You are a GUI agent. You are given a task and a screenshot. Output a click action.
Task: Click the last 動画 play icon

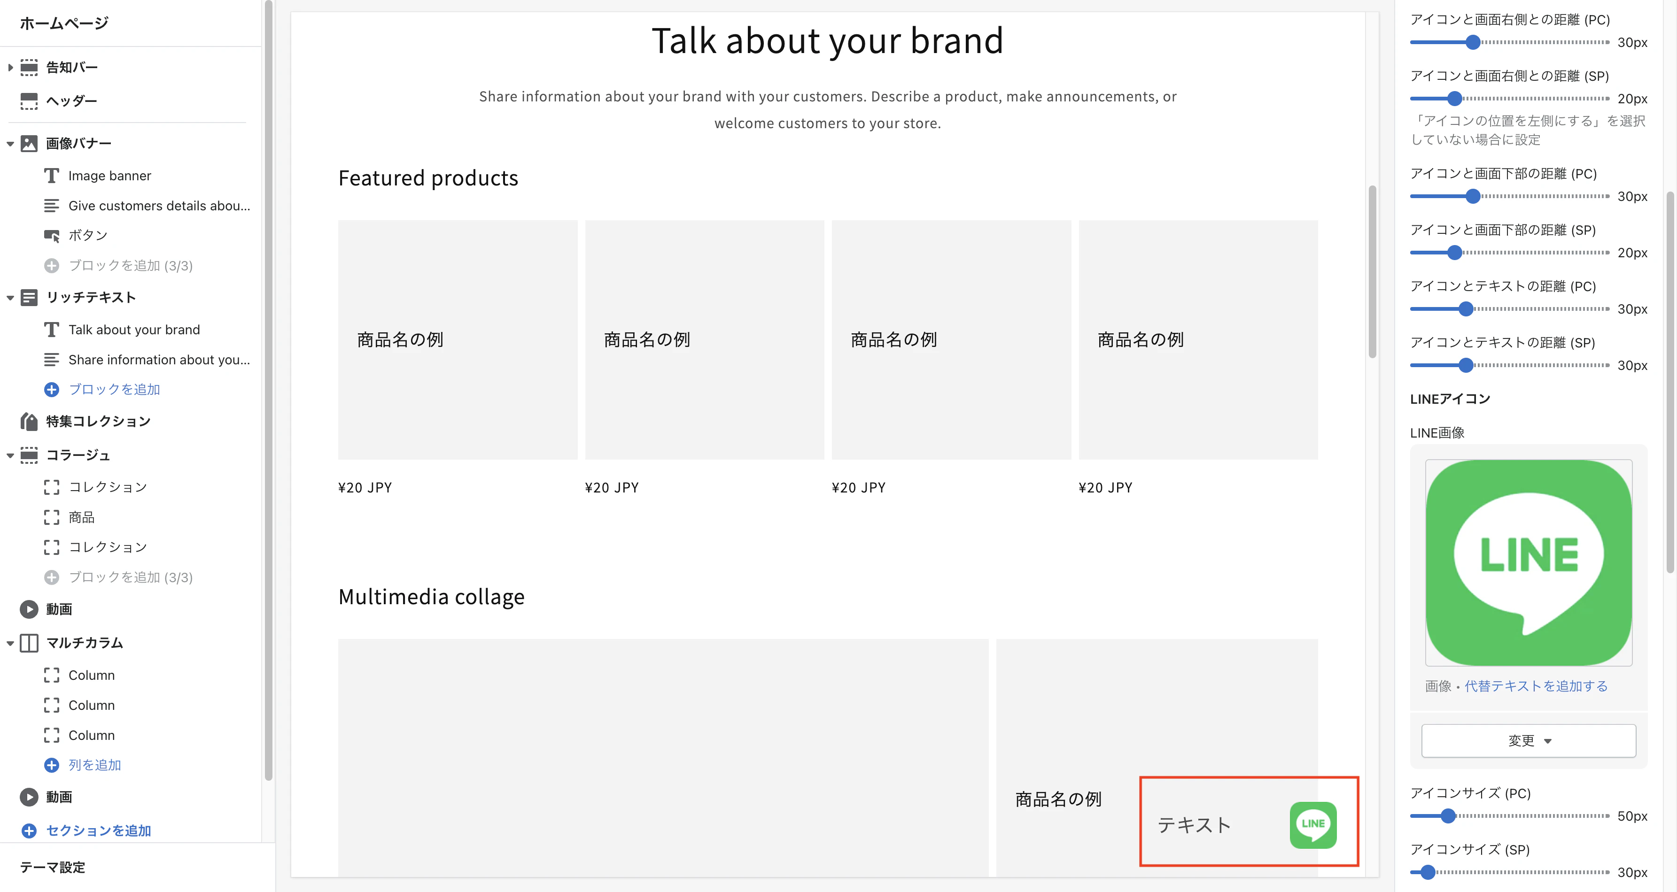[29, 797]
